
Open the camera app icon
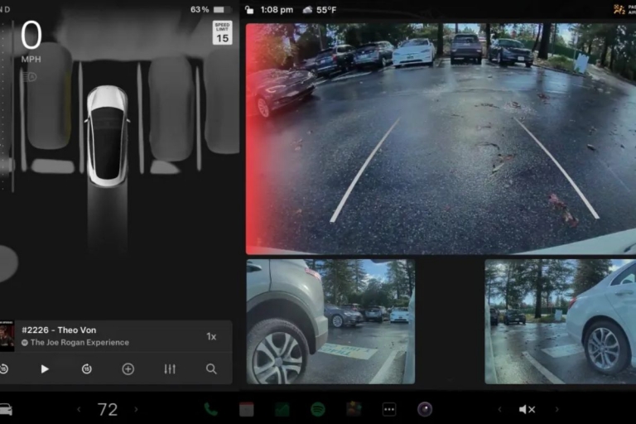(x=425, y=409)
